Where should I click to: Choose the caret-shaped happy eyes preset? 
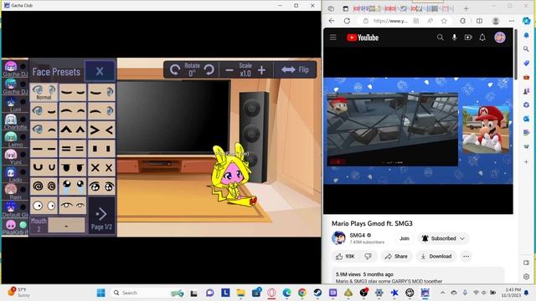tap(73, 130)
